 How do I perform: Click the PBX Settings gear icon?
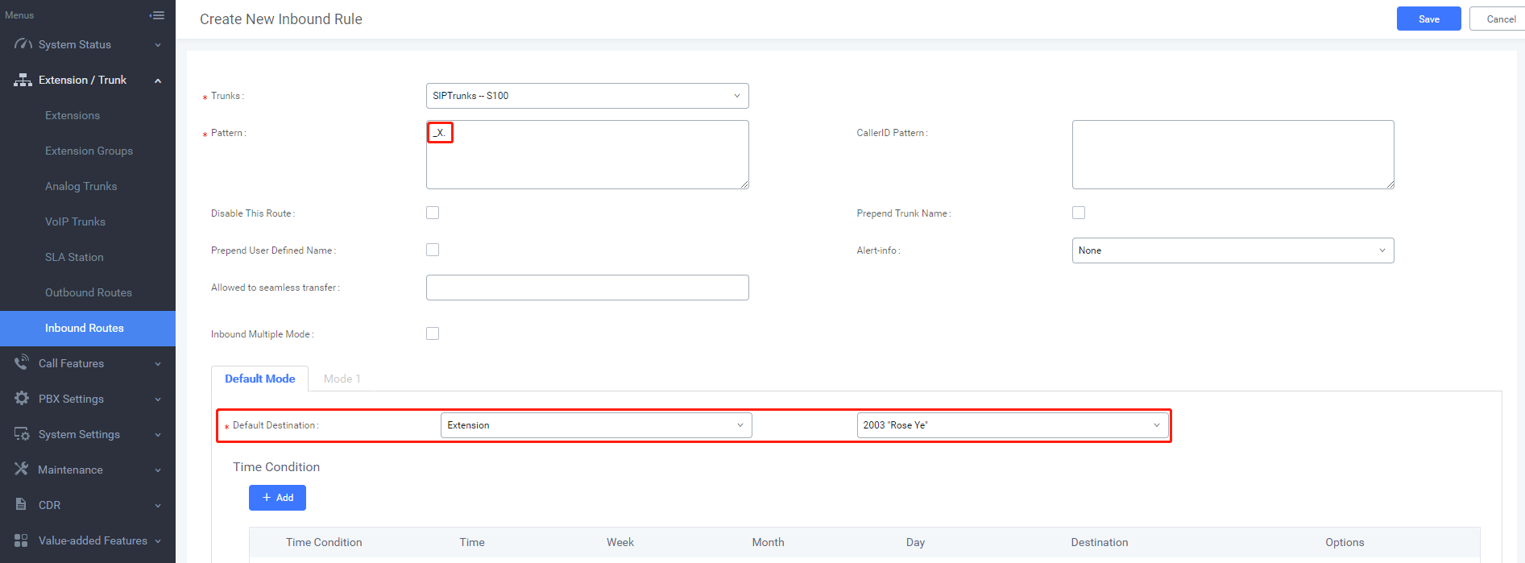[x=22, y=399]
